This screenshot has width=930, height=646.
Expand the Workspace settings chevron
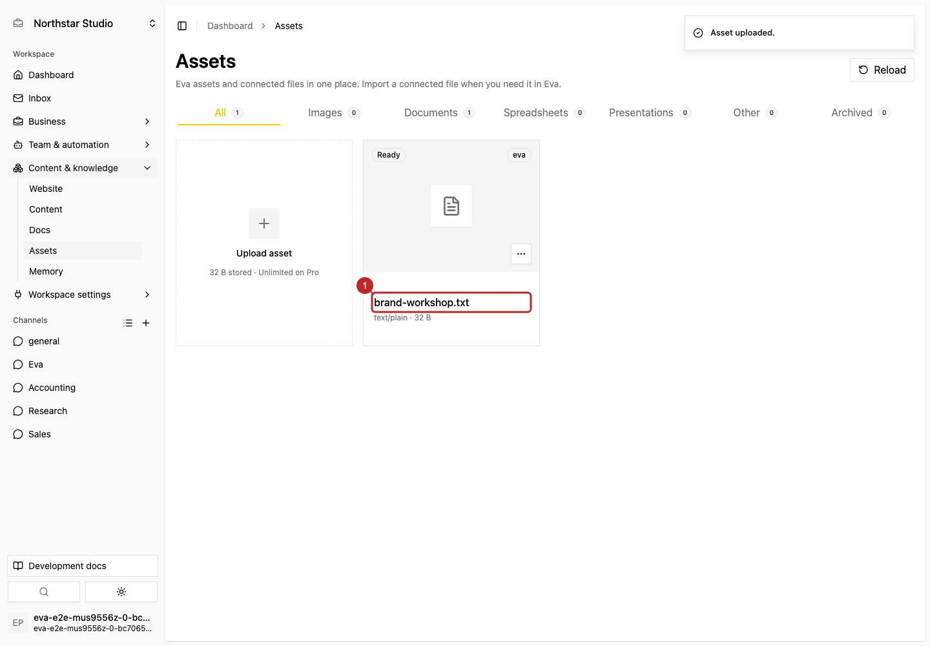pyautogui.click(x=147, y=295)
